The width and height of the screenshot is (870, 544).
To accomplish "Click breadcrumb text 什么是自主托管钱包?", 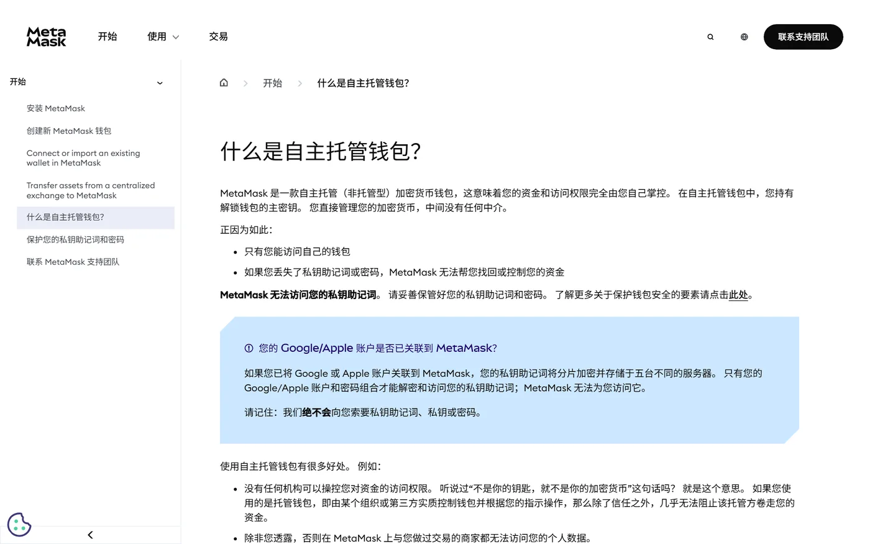I will tap(363, 83).
